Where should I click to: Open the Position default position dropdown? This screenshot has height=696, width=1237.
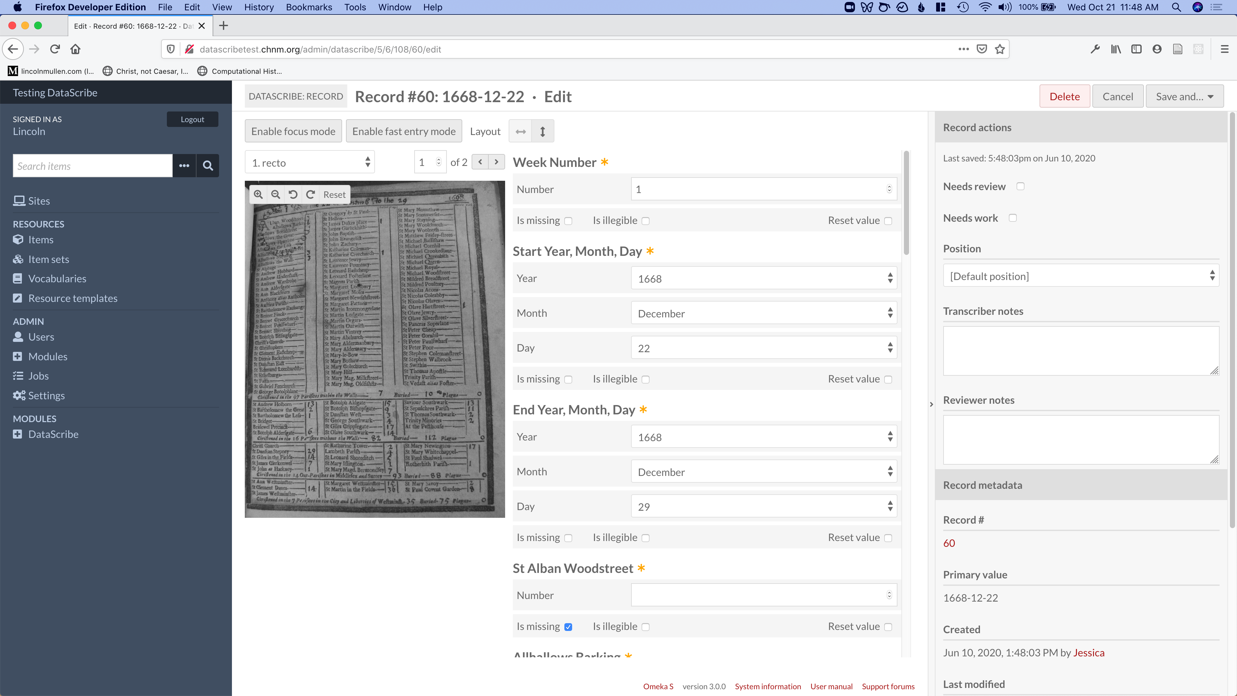pyautogui.click(x=1080, y=276)
